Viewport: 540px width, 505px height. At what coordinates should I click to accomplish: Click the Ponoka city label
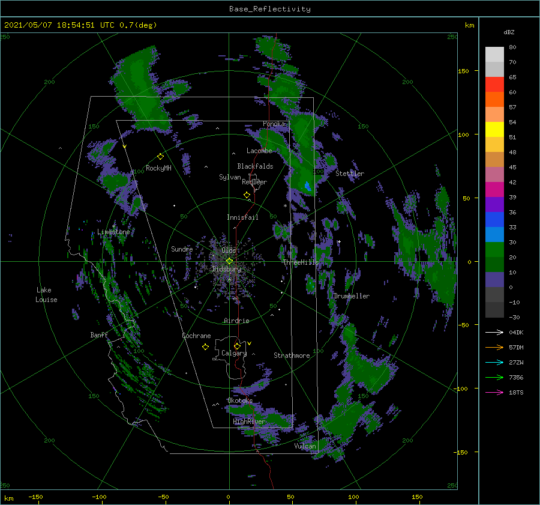pos(274,124)
